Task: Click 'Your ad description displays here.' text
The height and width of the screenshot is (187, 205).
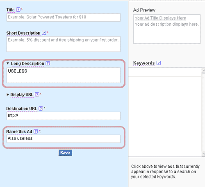Action: pyautogui.click(x=167, y=24)
